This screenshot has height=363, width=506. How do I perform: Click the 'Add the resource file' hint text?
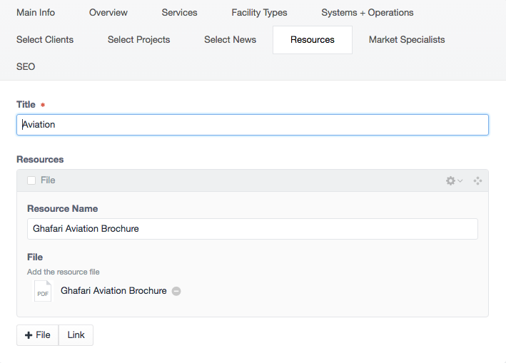[x=64, y=272]
